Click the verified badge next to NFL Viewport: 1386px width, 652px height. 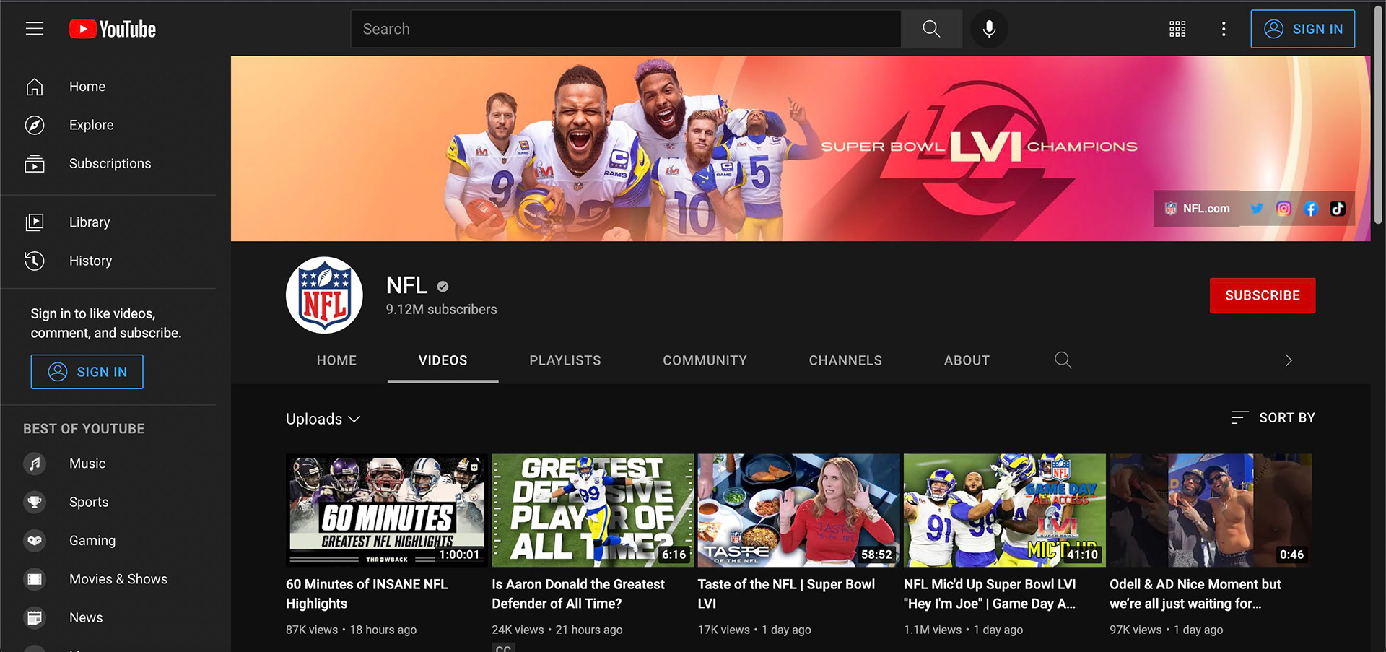(x=443, y=287)
